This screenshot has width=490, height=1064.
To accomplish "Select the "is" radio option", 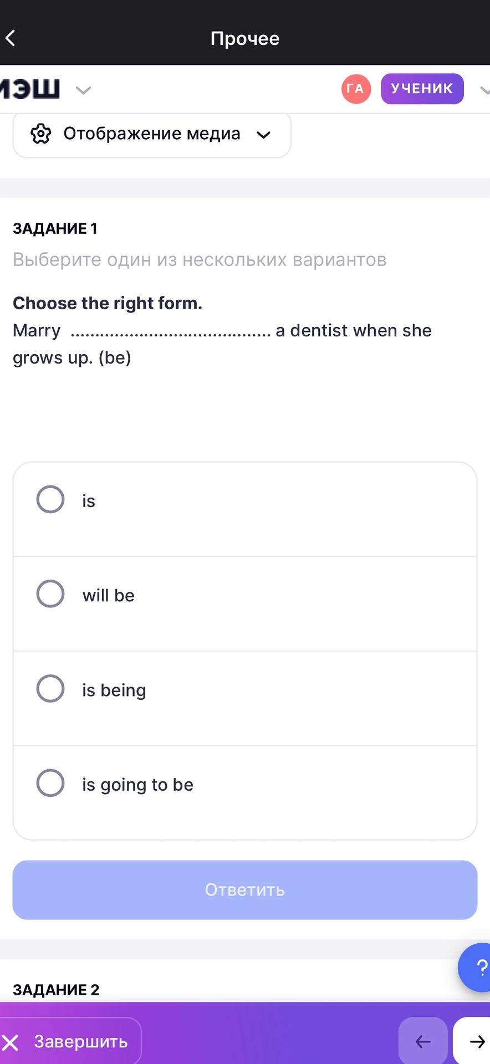I will click(x=245, y=509).
